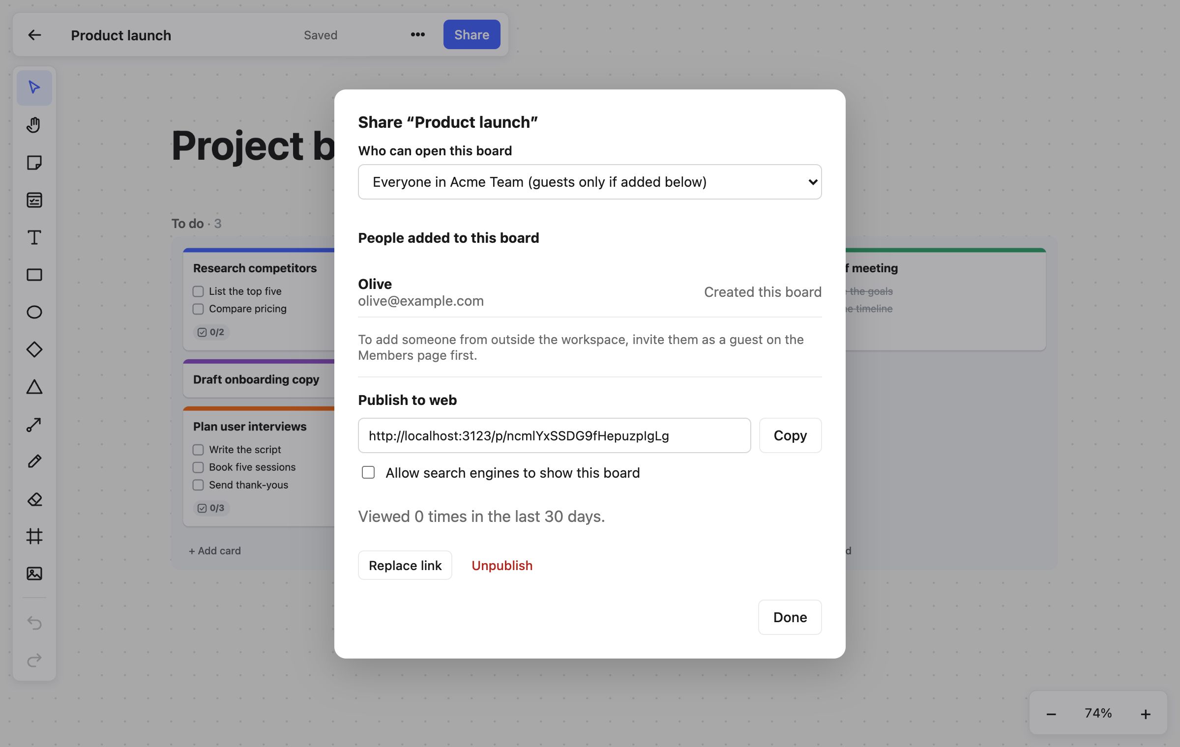Click the 74% zoom level
Image resolution: width=1180 pixels, height=747 pixels.
pyautogui.click(x=1098, y=713)
